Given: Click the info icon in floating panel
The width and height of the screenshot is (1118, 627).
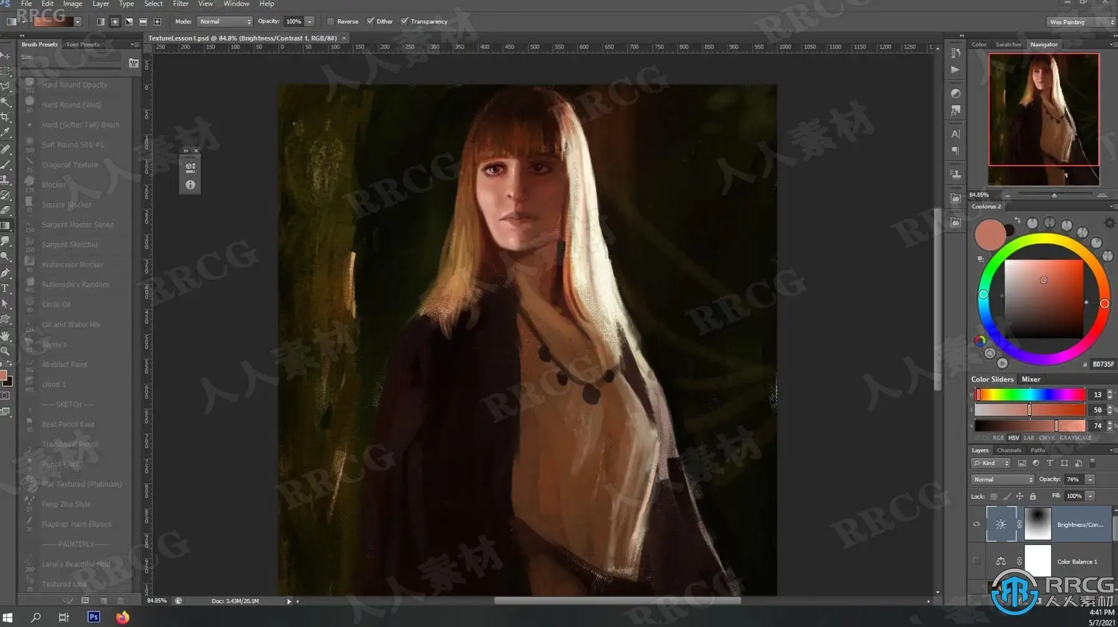Looking at the screenshot, I should pyautogui.click(x=190, y=184).
